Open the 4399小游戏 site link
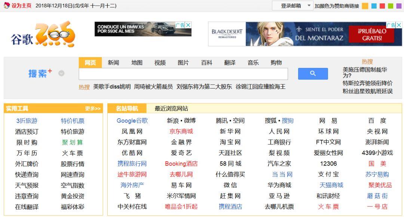The width and height of the screenshot is (404, 217). pos(377,153)
